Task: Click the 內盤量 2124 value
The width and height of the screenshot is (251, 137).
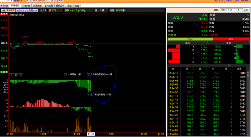Action: (x=205, y=35)
